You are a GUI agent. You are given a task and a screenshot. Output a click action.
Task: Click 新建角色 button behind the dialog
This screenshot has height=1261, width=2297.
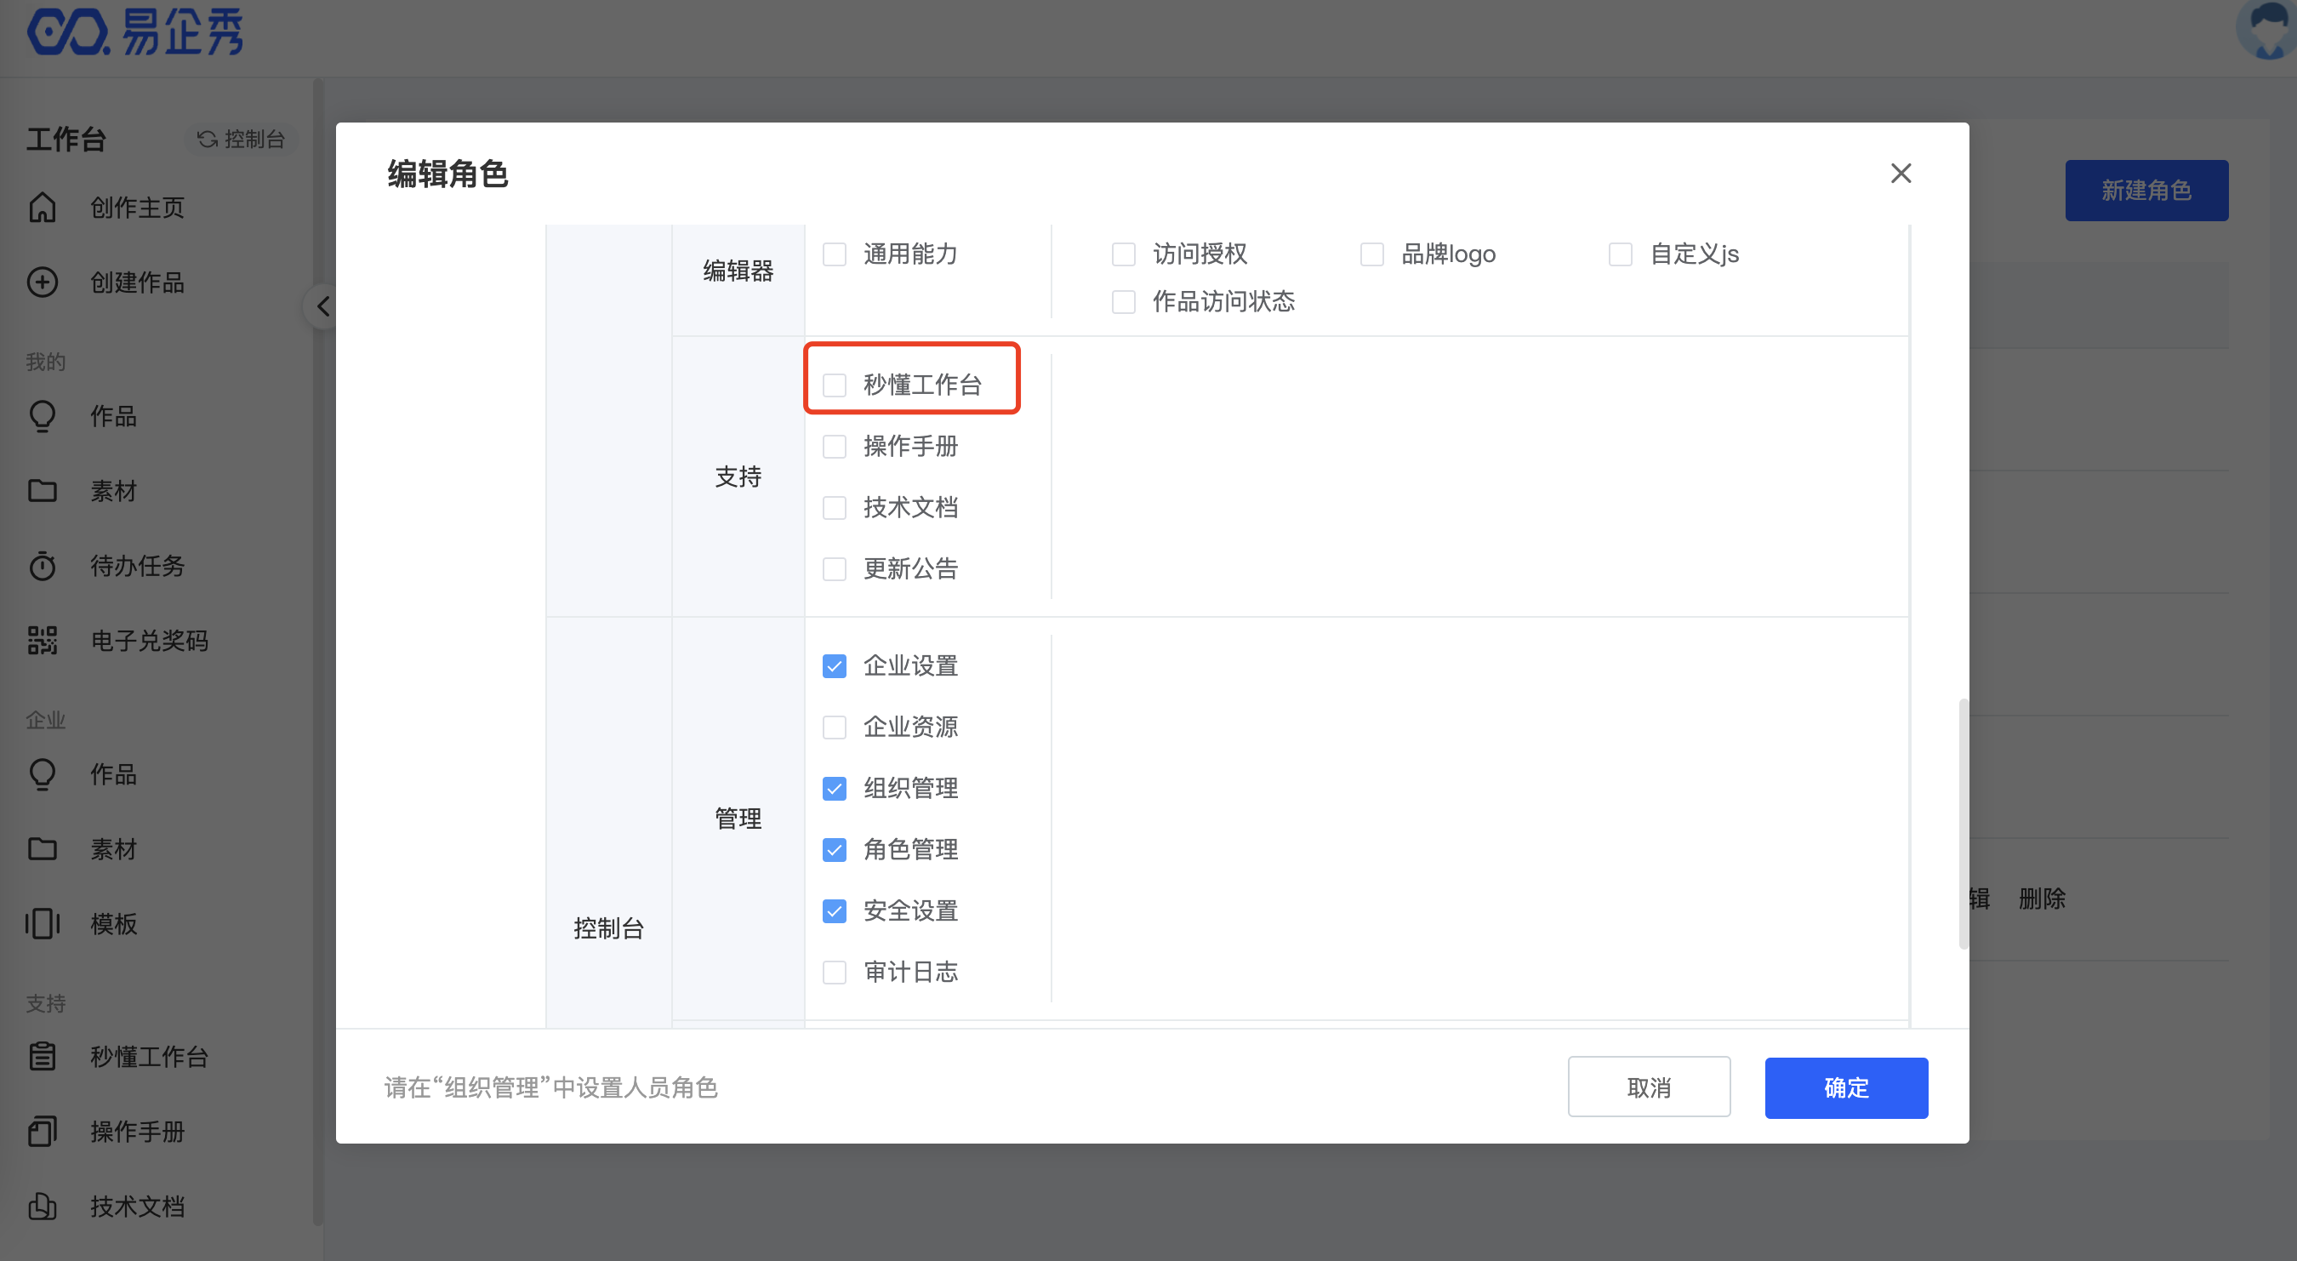(x=2146, y=190)
